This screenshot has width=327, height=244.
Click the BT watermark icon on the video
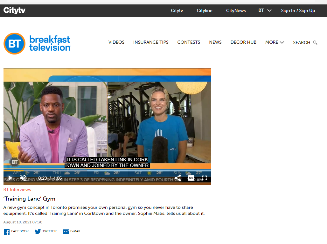pos(14,162)
